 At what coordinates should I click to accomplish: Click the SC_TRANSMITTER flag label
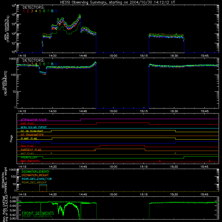coord(32,135)
